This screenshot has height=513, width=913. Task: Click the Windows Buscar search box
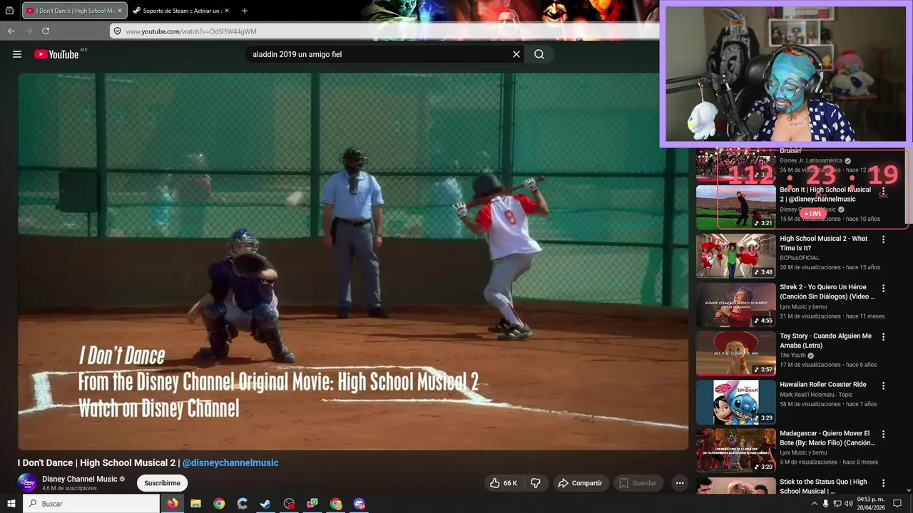tap(91, 504)
